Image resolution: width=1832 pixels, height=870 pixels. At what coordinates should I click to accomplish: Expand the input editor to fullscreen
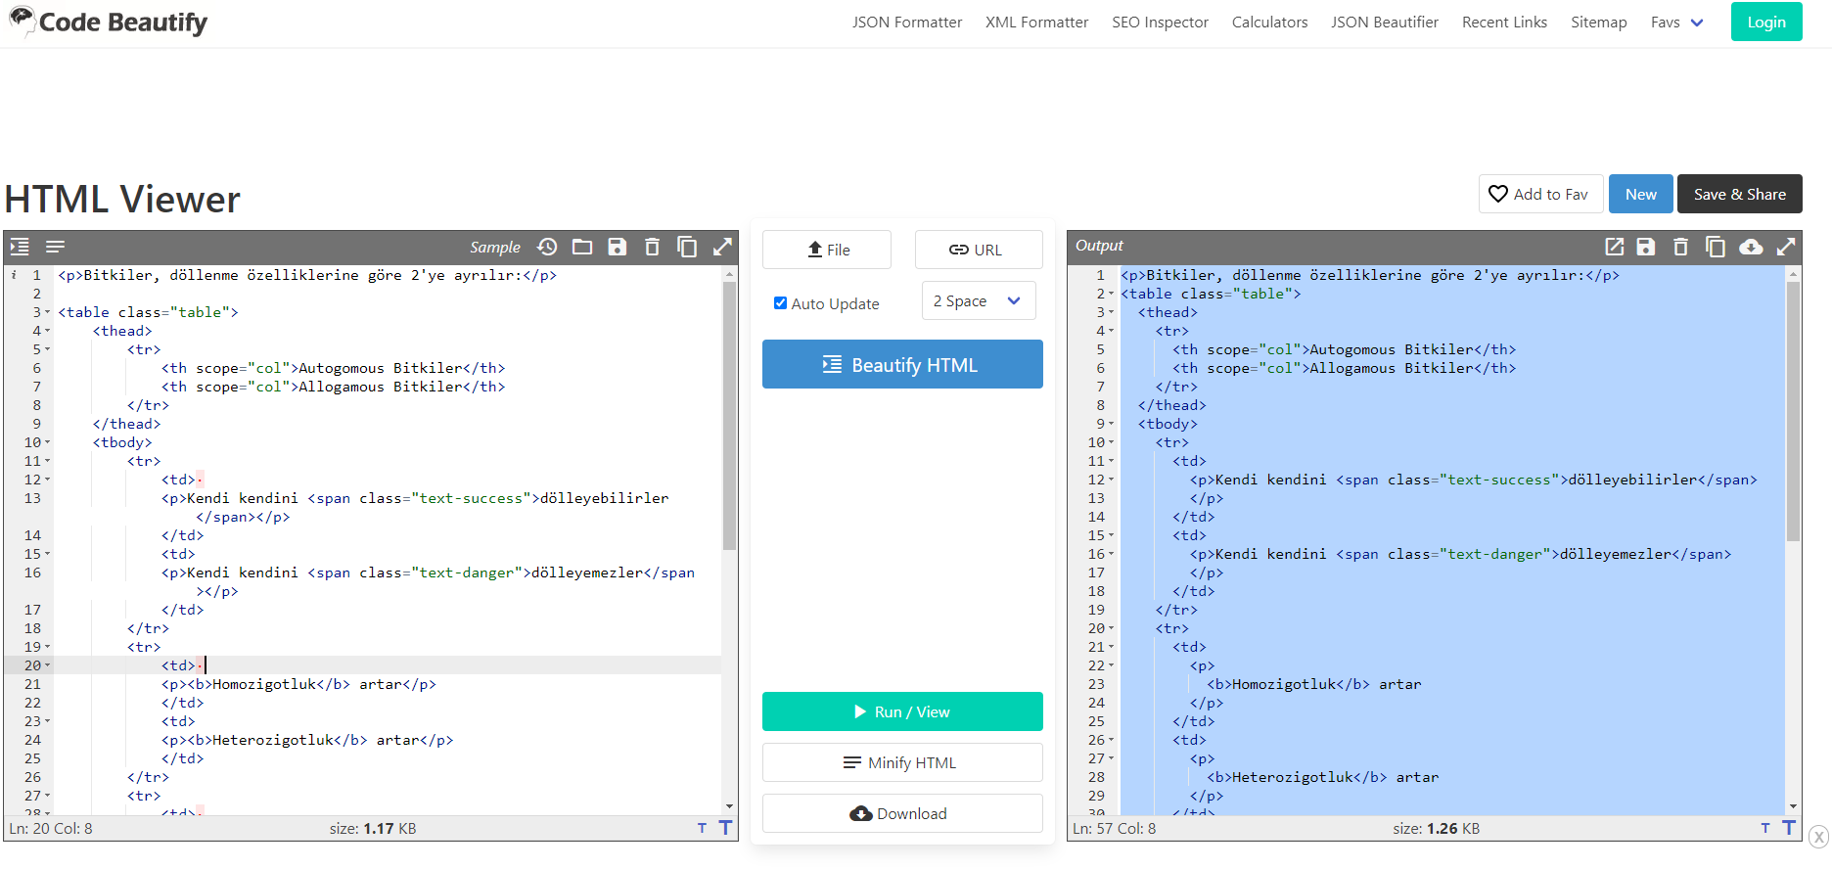pos(723,247)
